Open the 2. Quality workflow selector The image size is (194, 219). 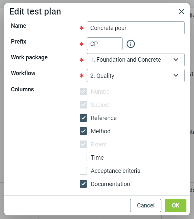136,76
